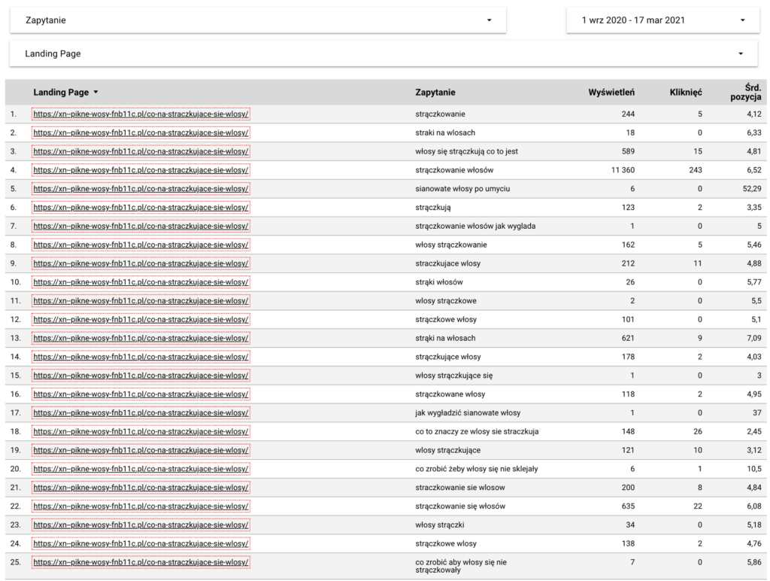
Task: Click the Kliknięć column header
Action: point(685,93)
